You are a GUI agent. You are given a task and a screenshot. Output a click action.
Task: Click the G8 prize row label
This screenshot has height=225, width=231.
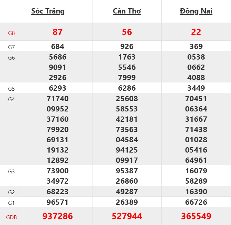pyautogui.click(x=11, y=33)
